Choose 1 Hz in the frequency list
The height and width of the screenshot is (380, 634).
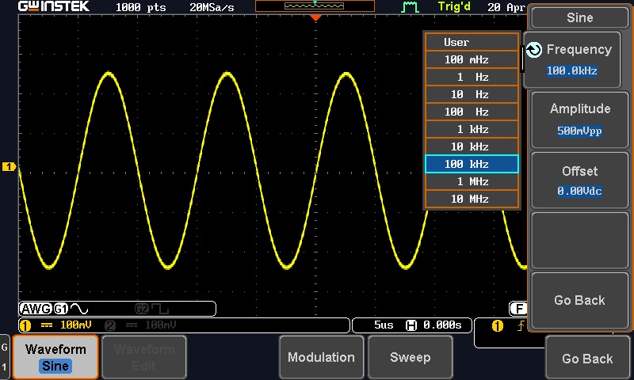(x=472, y=77)
